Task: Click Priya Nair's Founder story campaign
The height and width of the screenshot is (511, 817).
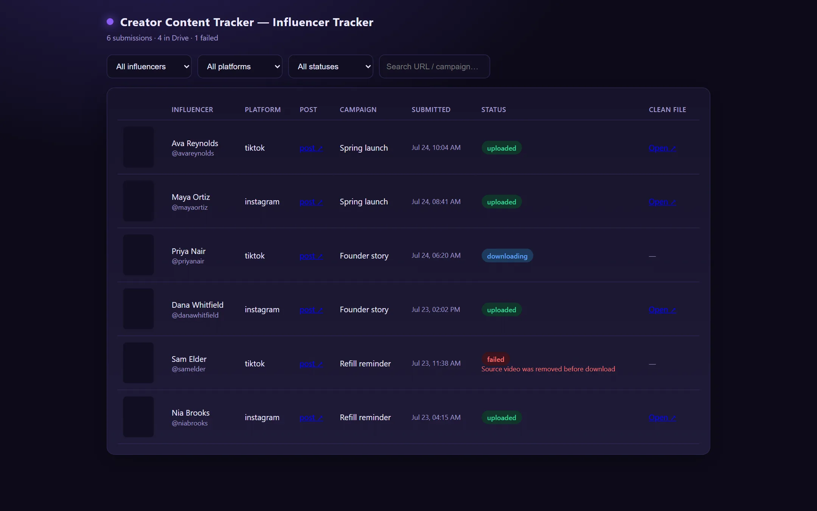Action: click(x=364, y=256)
